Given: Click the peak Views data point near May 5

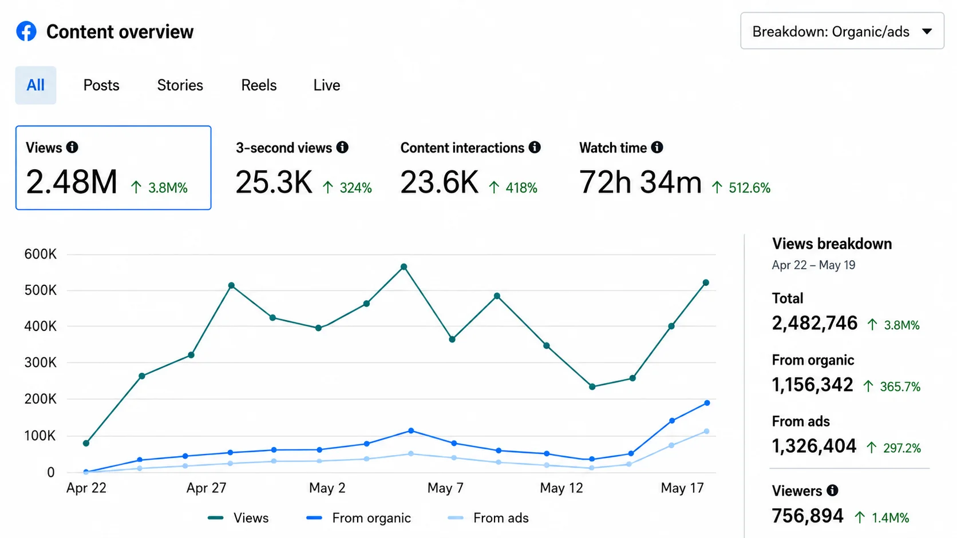Looking at the screenshot, I should [x=404, y=266].
